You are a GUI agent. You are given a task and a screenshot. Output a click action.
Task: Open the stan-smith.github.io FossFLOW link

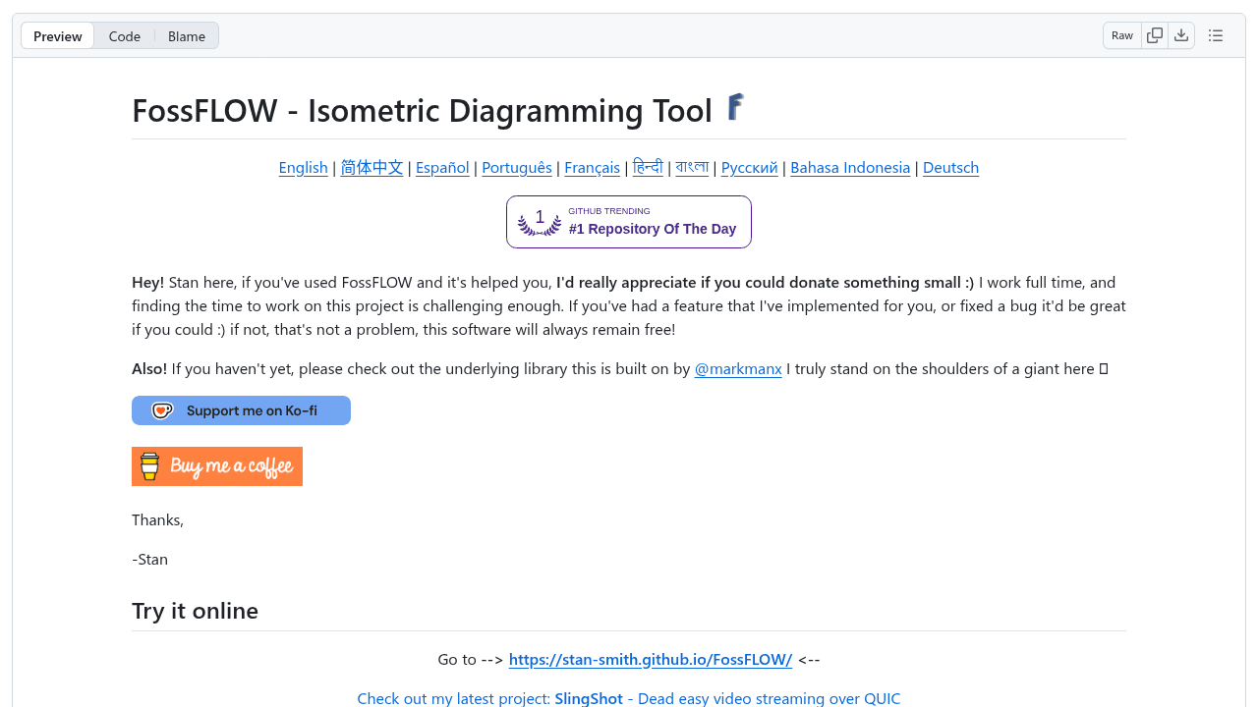(651, 659)
